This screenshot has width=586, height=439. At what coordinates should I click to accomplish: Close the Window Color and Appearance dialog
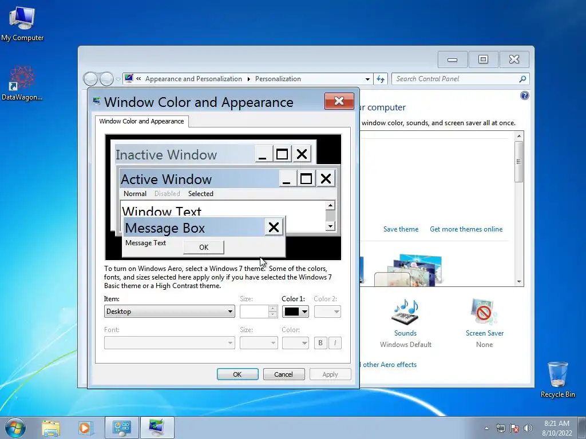(x=339, y=101)
